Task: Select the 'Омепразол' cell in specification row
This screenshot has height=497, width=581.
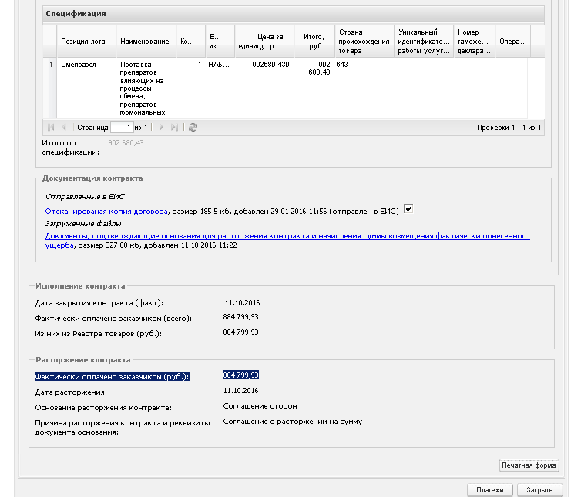Action: click(79, 65)
